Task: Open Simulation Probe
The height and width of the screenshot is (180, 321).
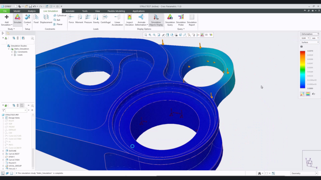Action: pyautogui.click(x=181, y=20)
